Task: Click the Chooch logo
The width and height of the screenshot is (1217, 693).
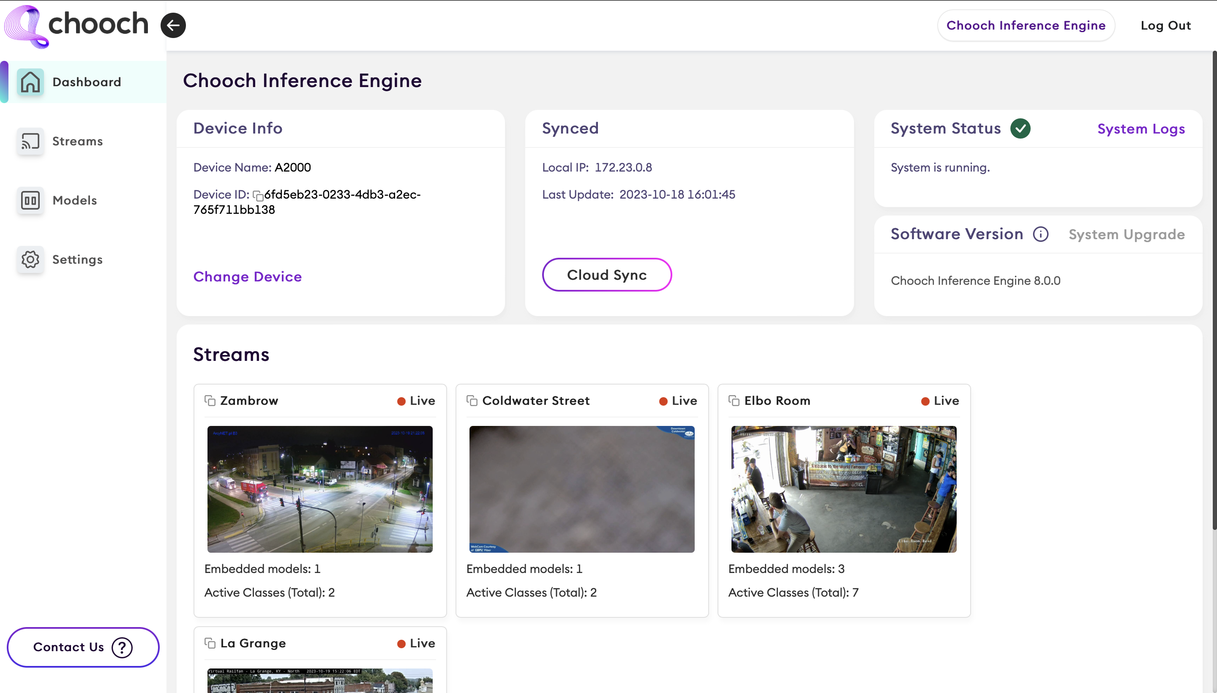Action: 76,26
